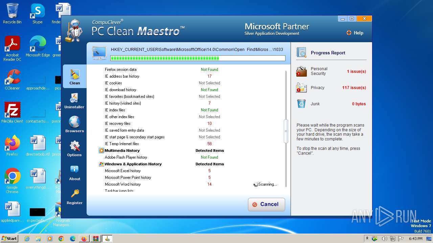Open Acrobat Reader DC desktop icon
Screen dimensions: 433x243
coord(12,49)
